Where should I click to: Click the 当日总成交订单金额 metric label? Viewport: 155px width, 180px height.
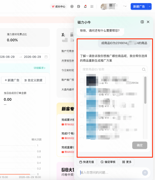15,93
